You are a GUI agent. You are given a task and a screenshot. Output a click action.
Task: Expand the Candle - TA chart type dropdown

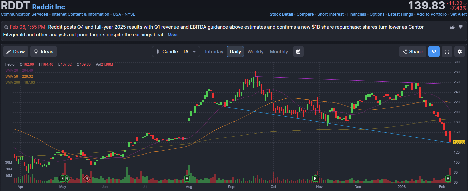pyautogui.click(x=176, y=52)
